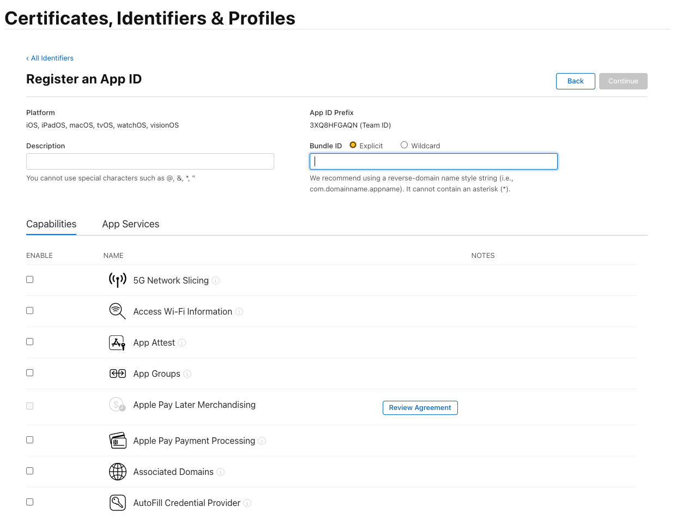Select the Wildcard bundle ID option
The height and width of the screenshot is (518, 682).
click(404, 145)
